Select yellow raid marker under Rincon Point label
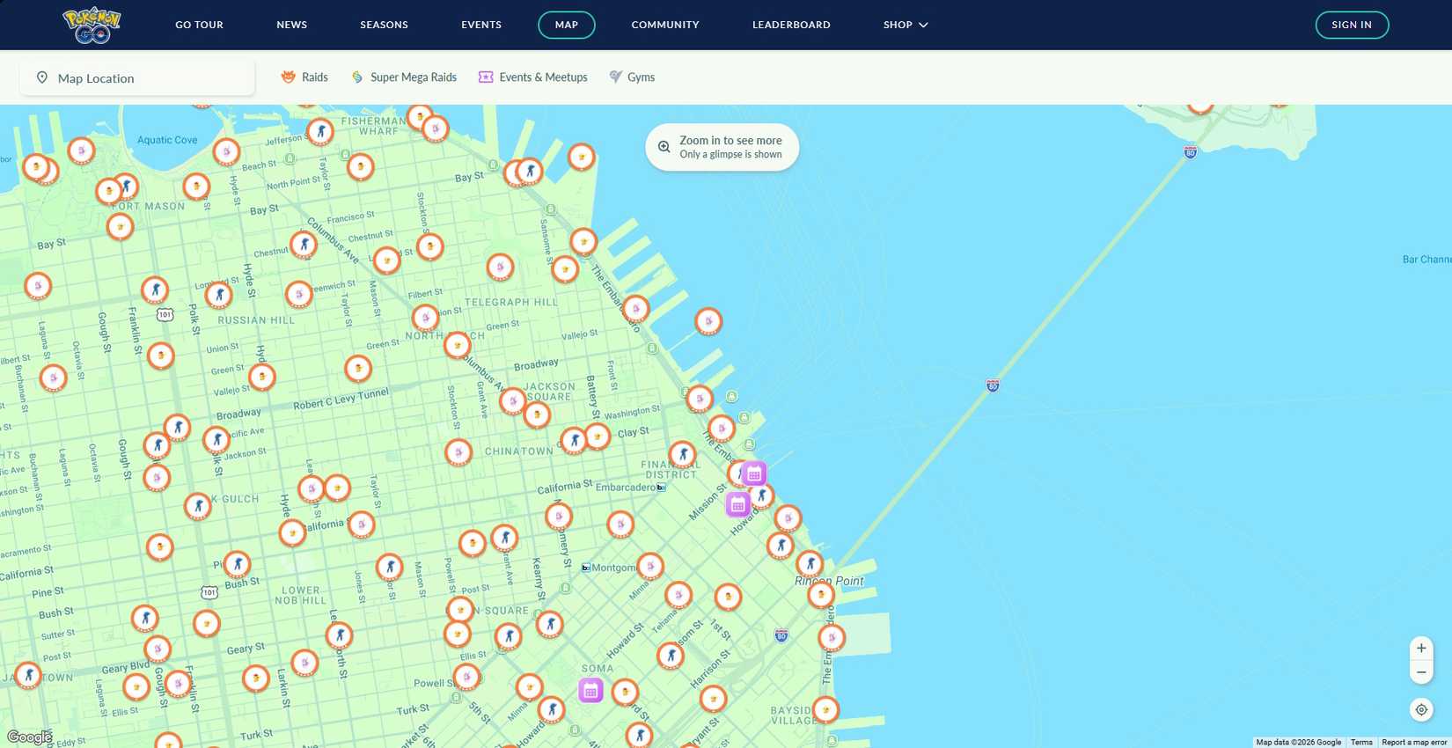The width and height of the screenshot is (1452, 748). pyautogui.click(x=821, y=596)
